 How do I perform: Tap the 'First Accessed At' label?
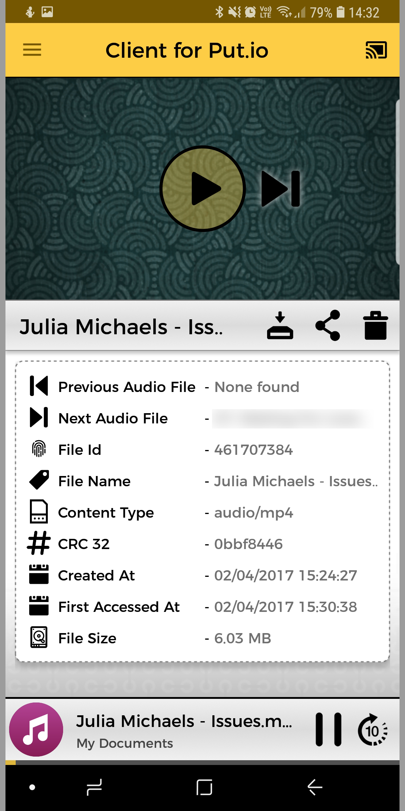pyautogui.click(x=119, y=607)
